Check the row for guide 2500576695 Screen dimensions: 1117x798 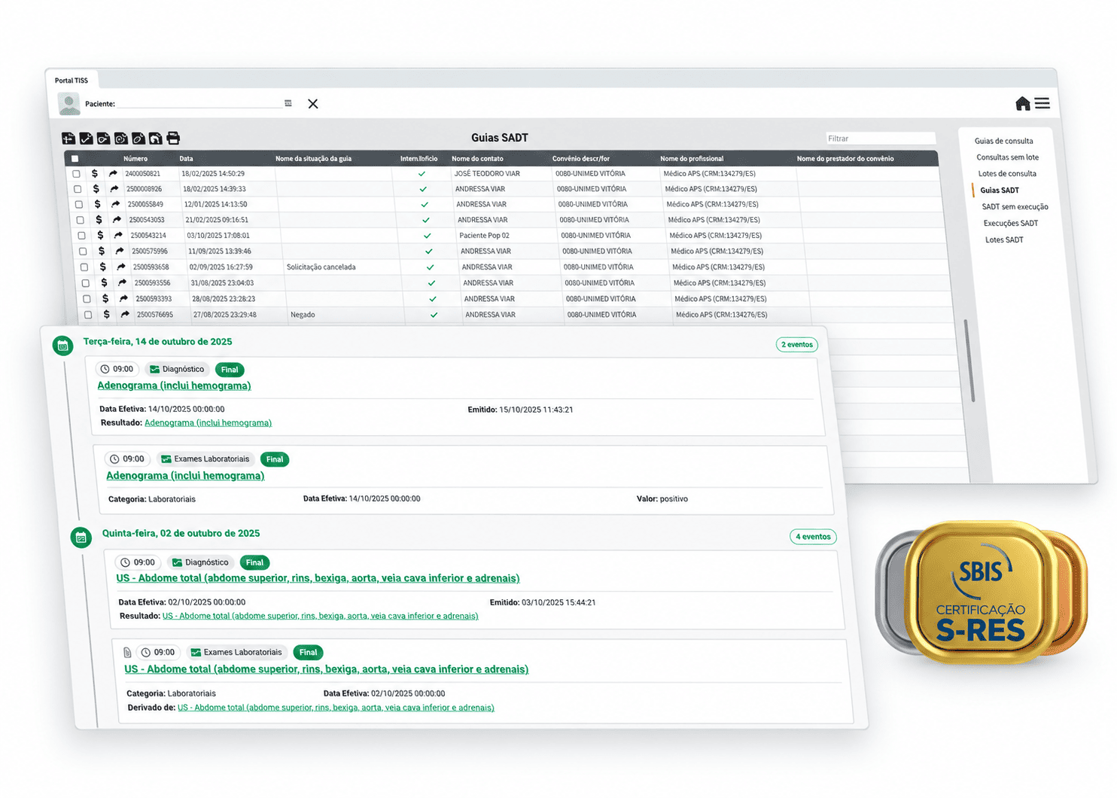pyautogui.click(x=88, y=315)
